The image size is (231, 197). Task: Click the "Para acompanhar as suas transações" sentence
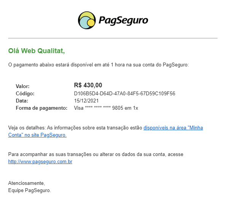(96, 154)
